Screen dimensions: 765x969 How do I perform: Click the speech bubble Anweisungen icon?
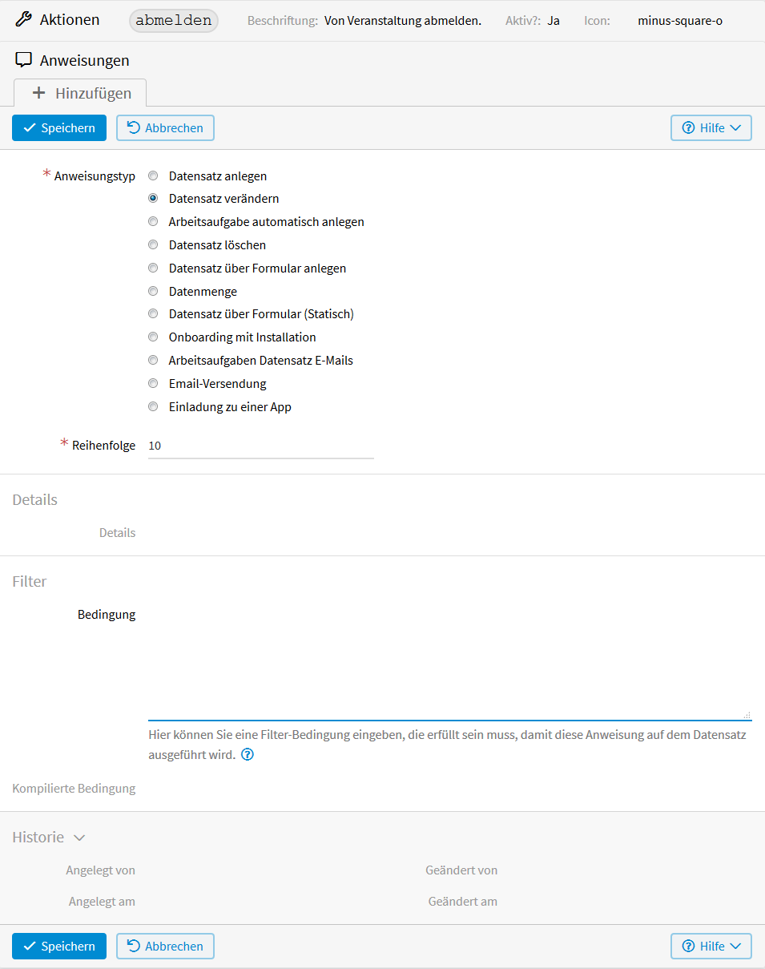[x=24, y=60]
